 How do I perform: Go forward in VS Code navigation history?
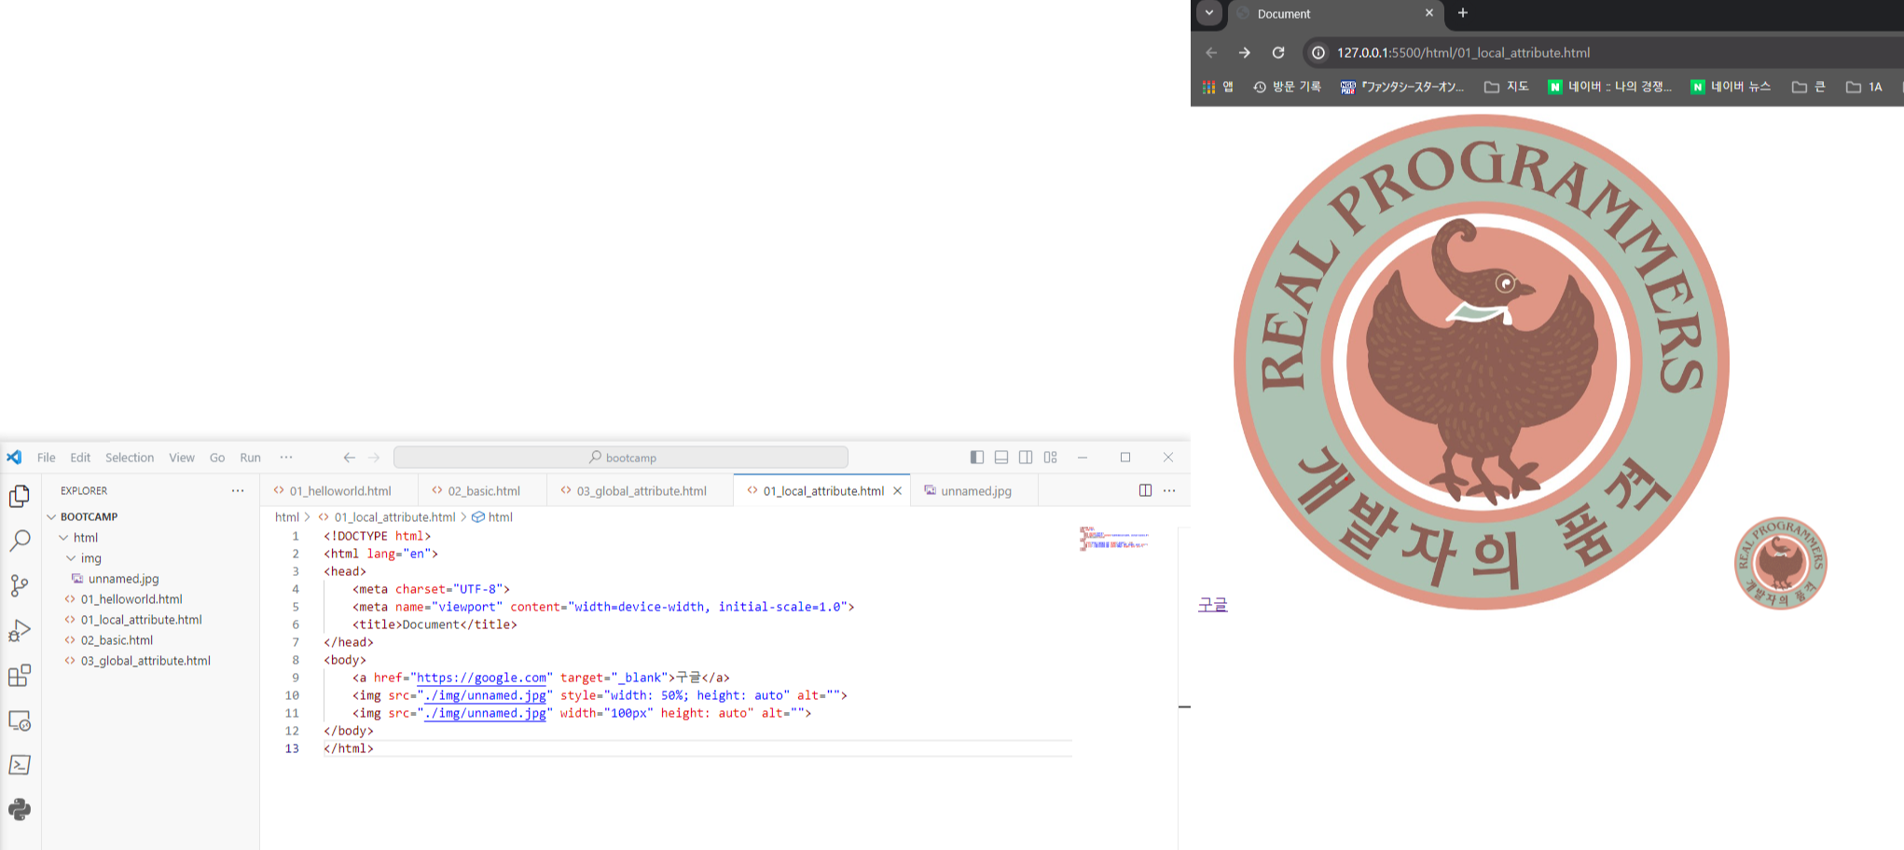[374, 457]
